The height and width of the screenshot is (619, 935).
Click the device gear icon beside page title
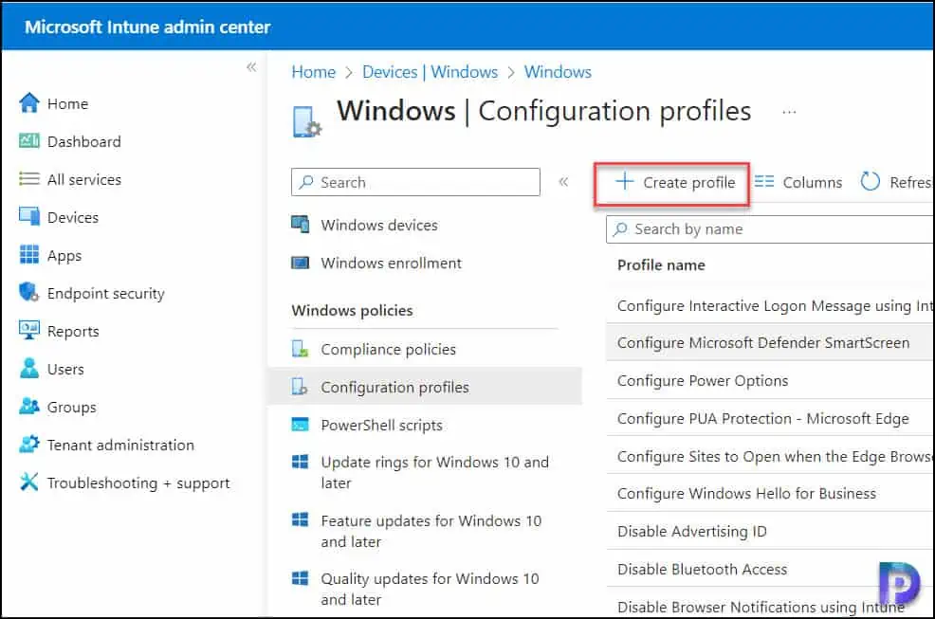[x=306, y=121]
